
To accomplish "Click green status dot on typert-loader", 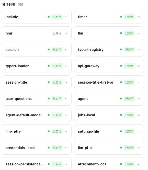I will click(x=49, y=66).
